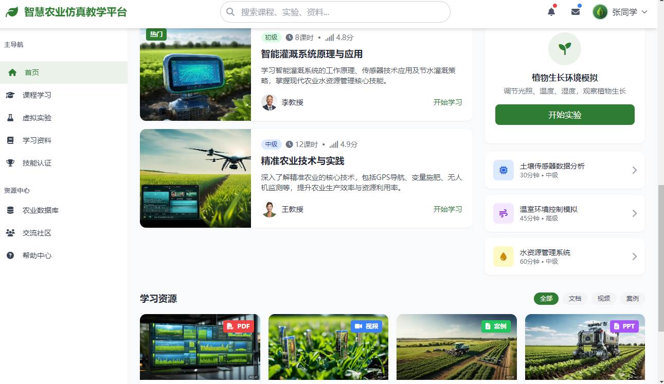Viewport: 664px width, 384px height.
Task: Open the notifications bell
Action: (x=551, y=11)
